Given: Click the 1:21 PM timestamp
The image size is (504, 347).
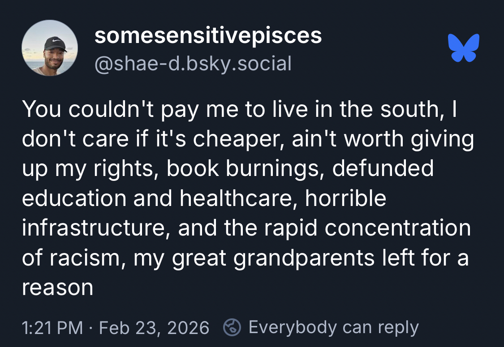Looking at the screenshot, I should click(52, 328).
